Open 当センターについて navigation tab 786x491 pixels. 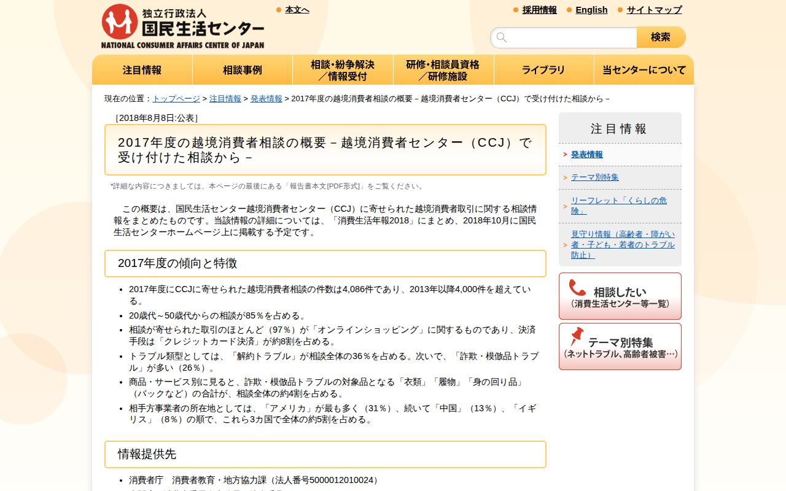[644, 70]
